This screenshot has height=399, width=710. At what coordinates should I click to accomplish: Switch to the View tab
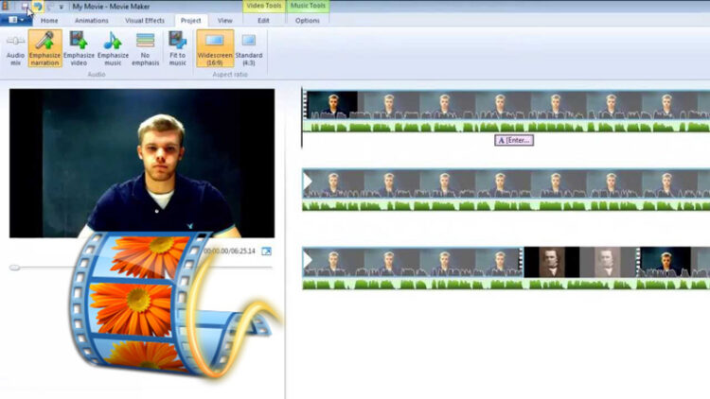[x=224, y=21]
